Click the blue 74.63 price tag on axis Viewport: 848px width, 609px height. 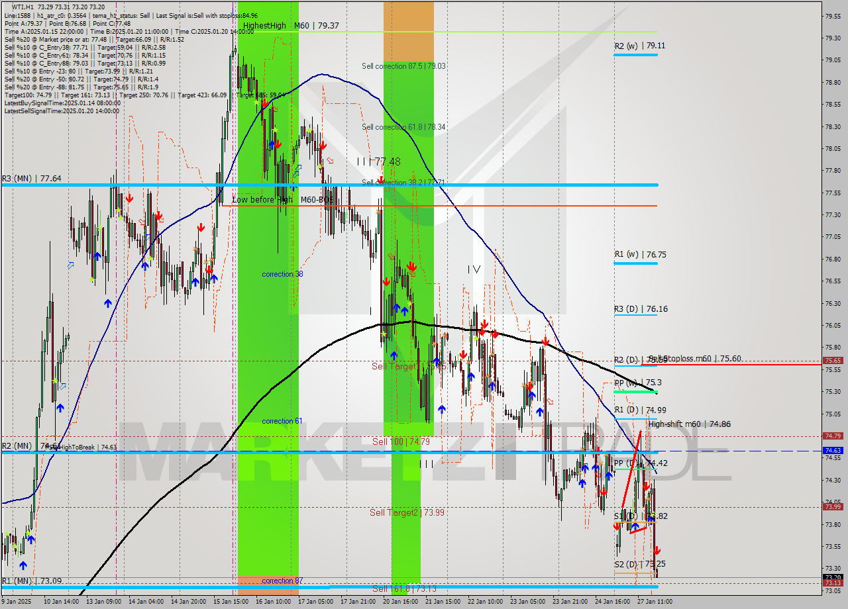pyautogui.click(x=833, y=450)
